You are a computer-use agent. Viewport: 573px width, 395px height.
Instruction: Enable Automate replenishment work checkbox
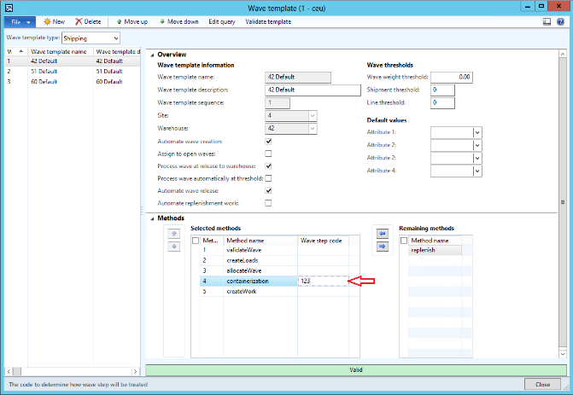[268, 203]
